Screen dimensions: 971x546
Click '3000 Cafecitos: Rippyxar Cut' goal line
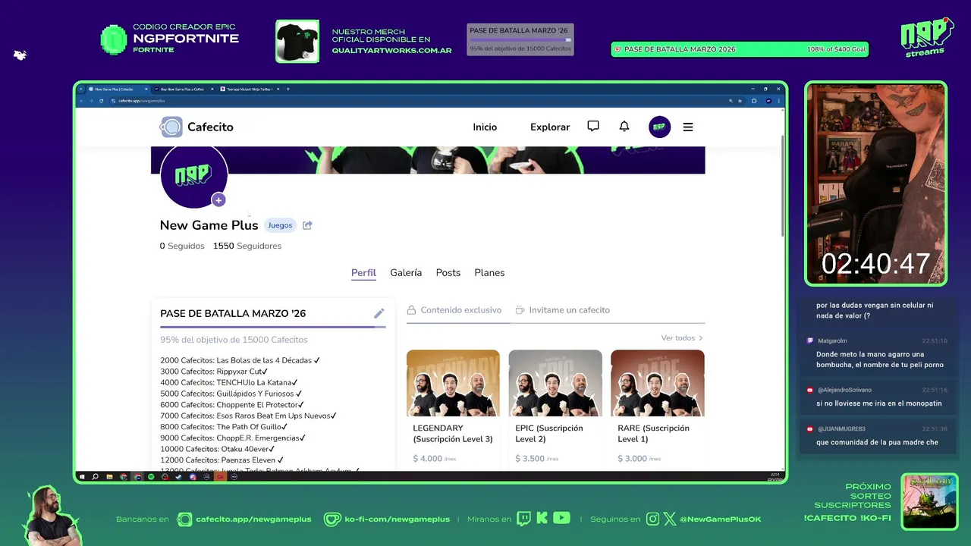pos(214,372)
